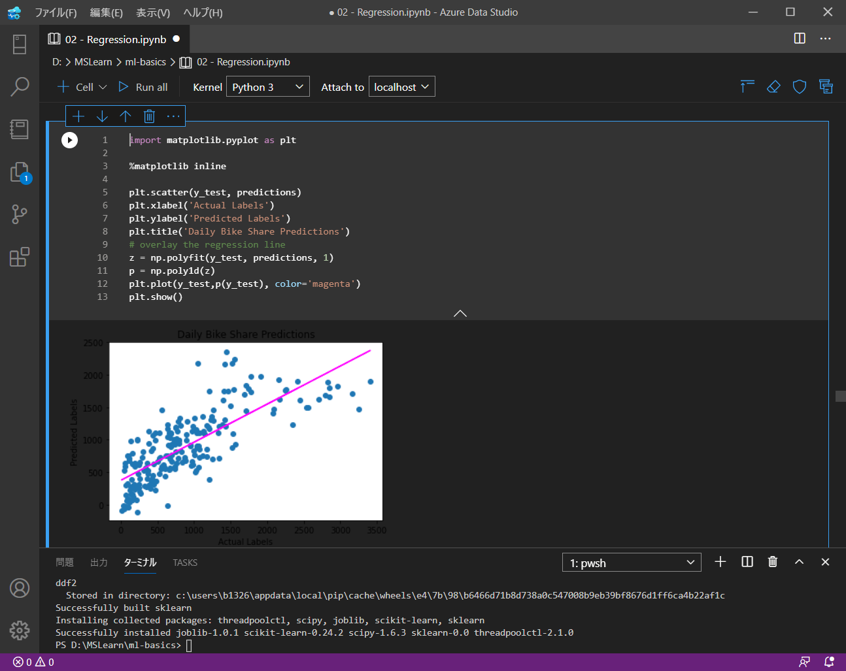Image resolution: width=846 pixels, height=671 pixels.
Task: Switch to the 出力 panel tab
Action: point(99,563)
